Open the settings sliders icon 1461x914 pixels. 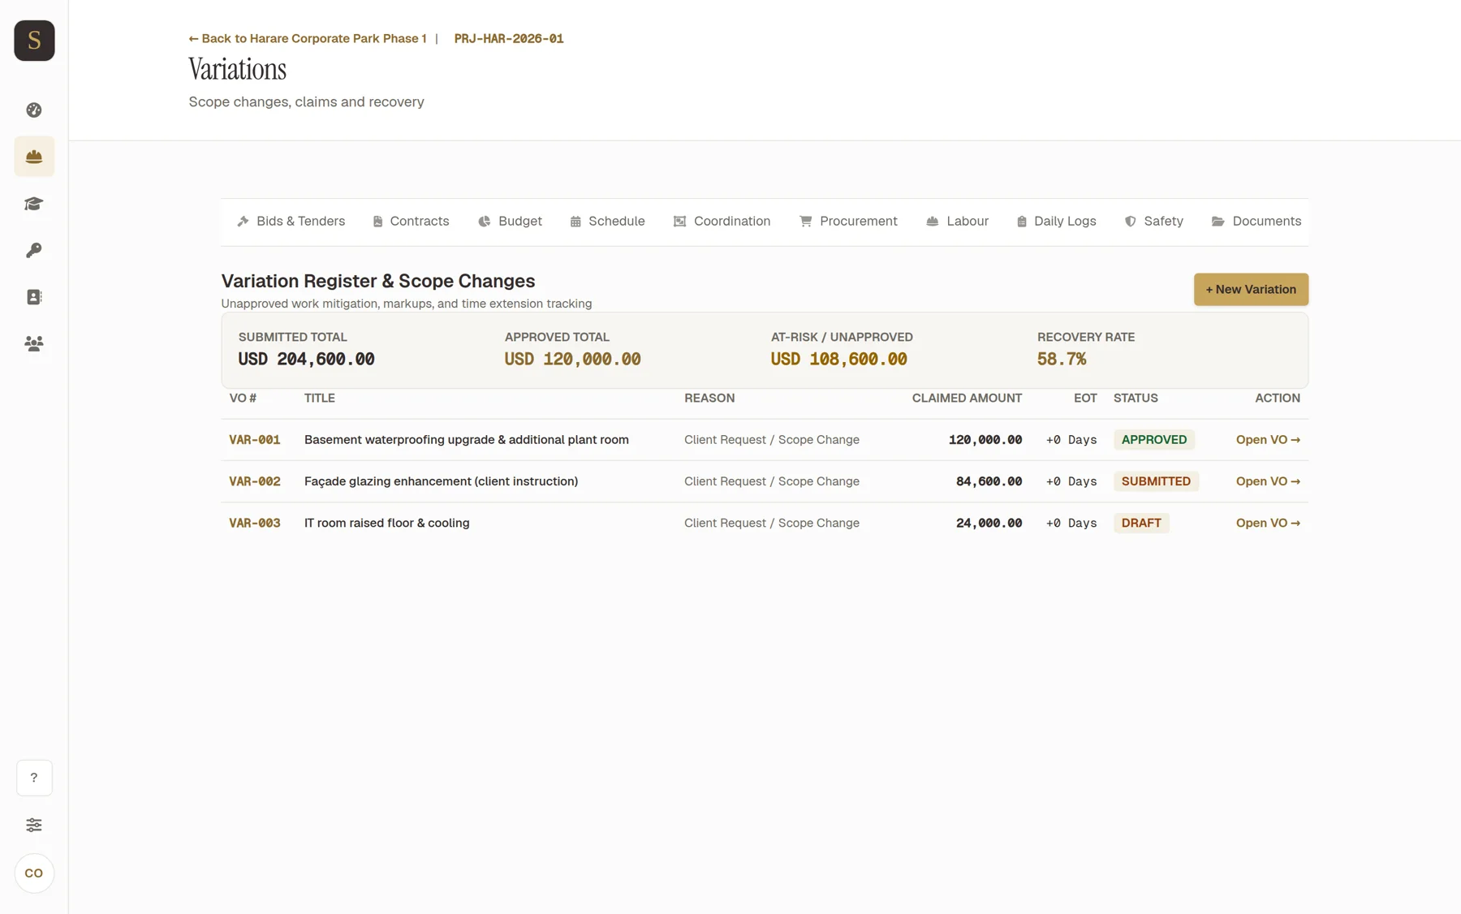coord(34,825)
